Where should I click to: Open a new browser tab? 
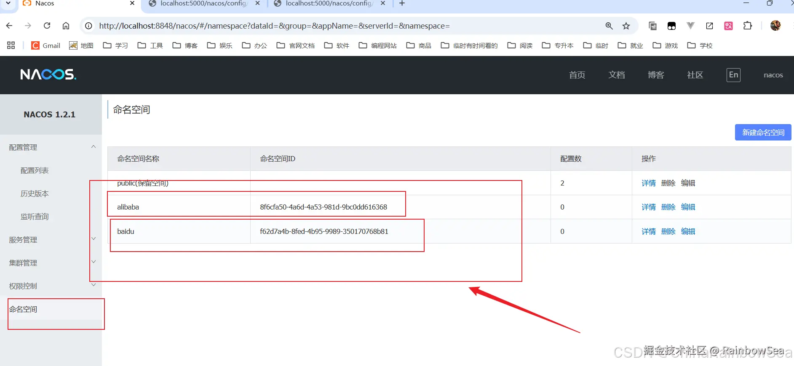point(402,3)
